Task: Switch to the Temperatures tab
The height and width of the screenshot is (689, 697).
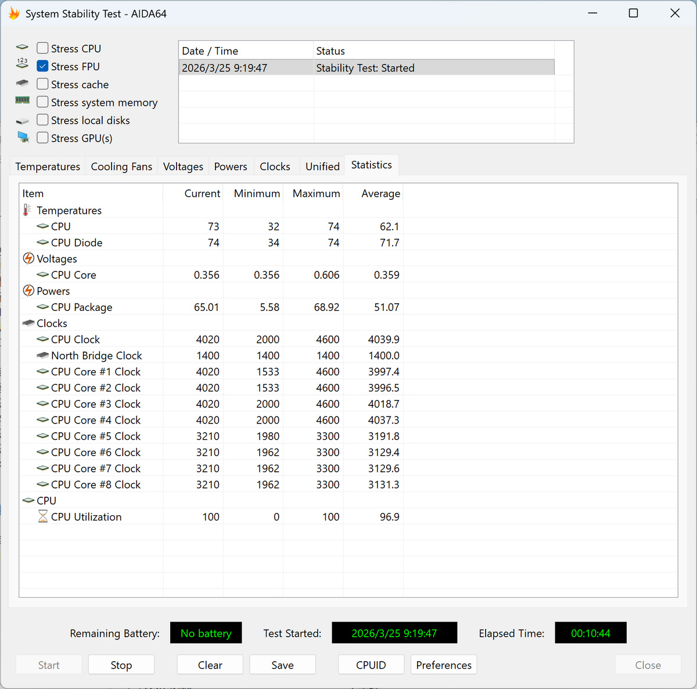Action: pyautogui.click(x=48, y=167)
